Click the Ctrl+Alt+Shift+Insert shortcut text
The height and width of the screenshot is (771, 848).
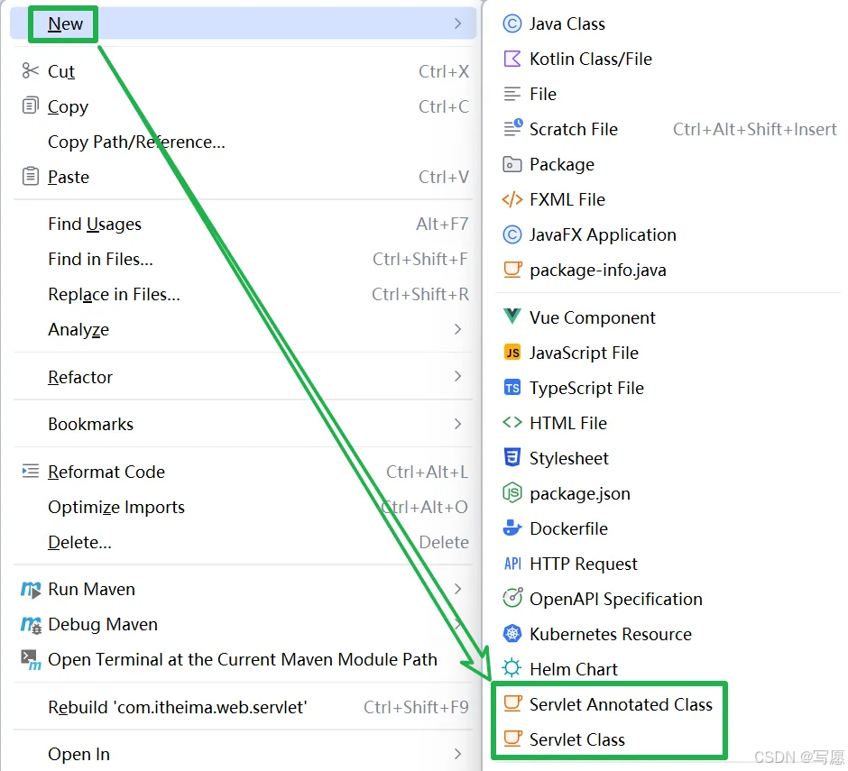tap(754, 129)
